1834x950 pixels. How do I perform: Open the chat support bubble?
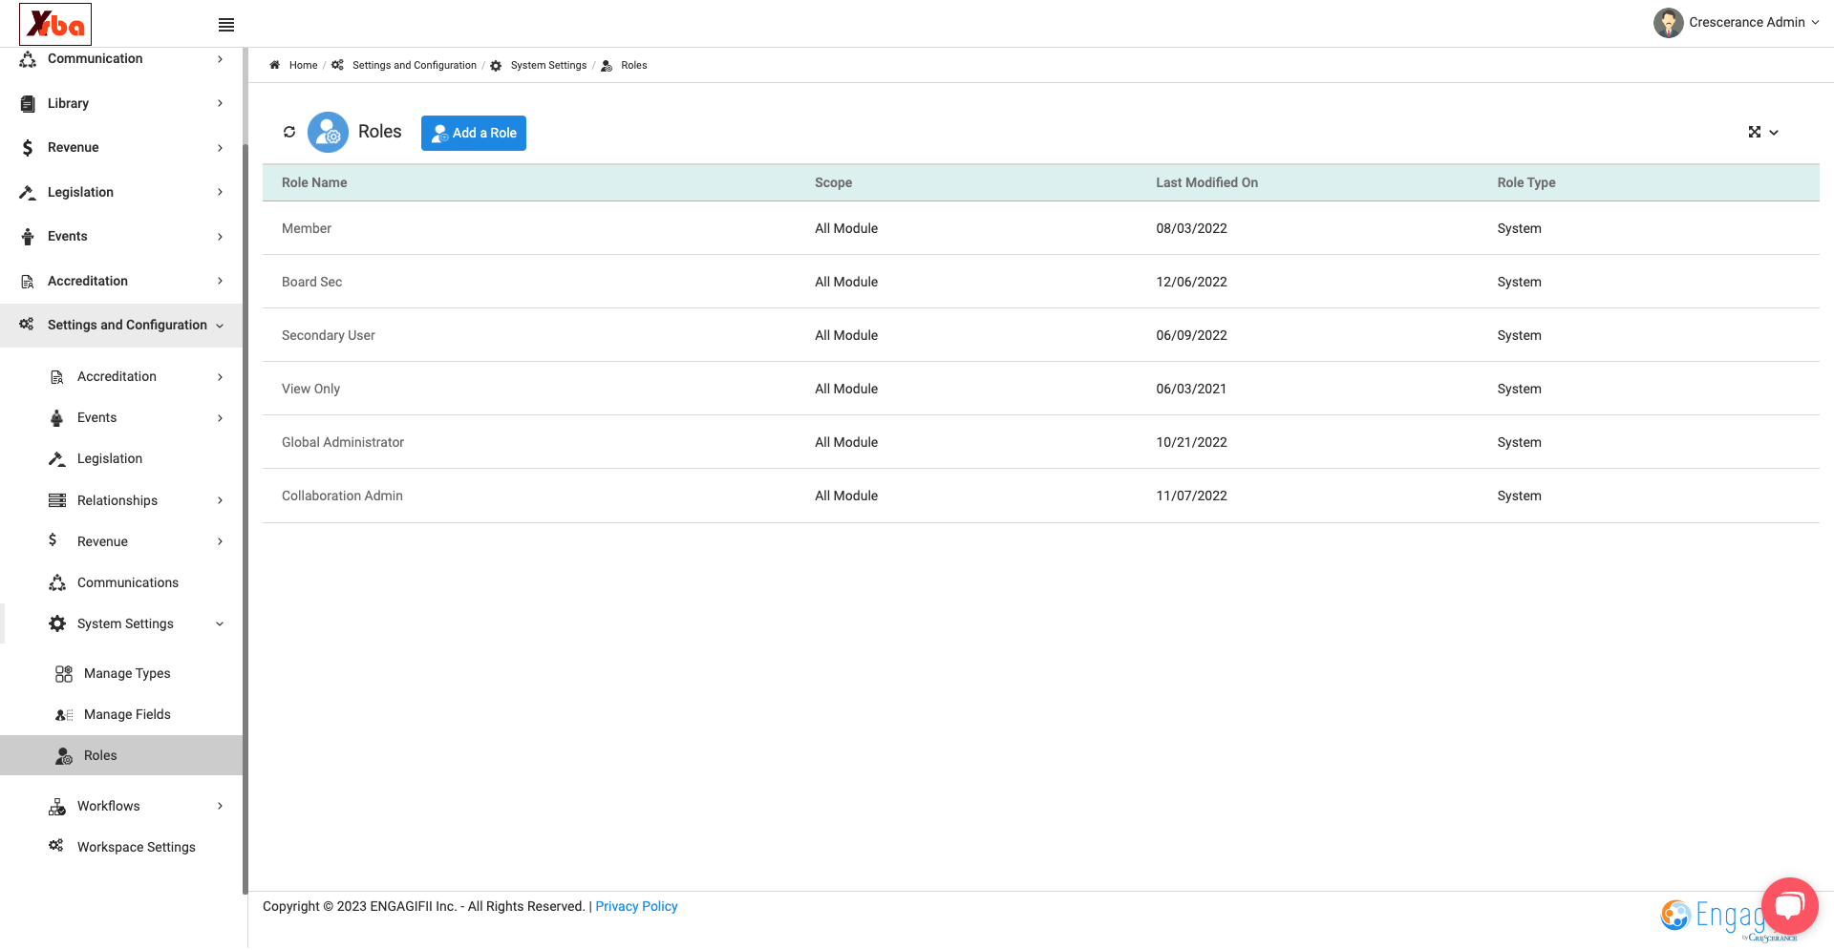tap(1789, 906)
